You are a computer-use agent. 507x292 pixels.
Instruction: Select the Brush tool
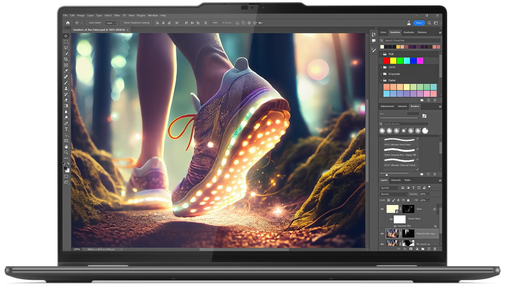(66, 83)
